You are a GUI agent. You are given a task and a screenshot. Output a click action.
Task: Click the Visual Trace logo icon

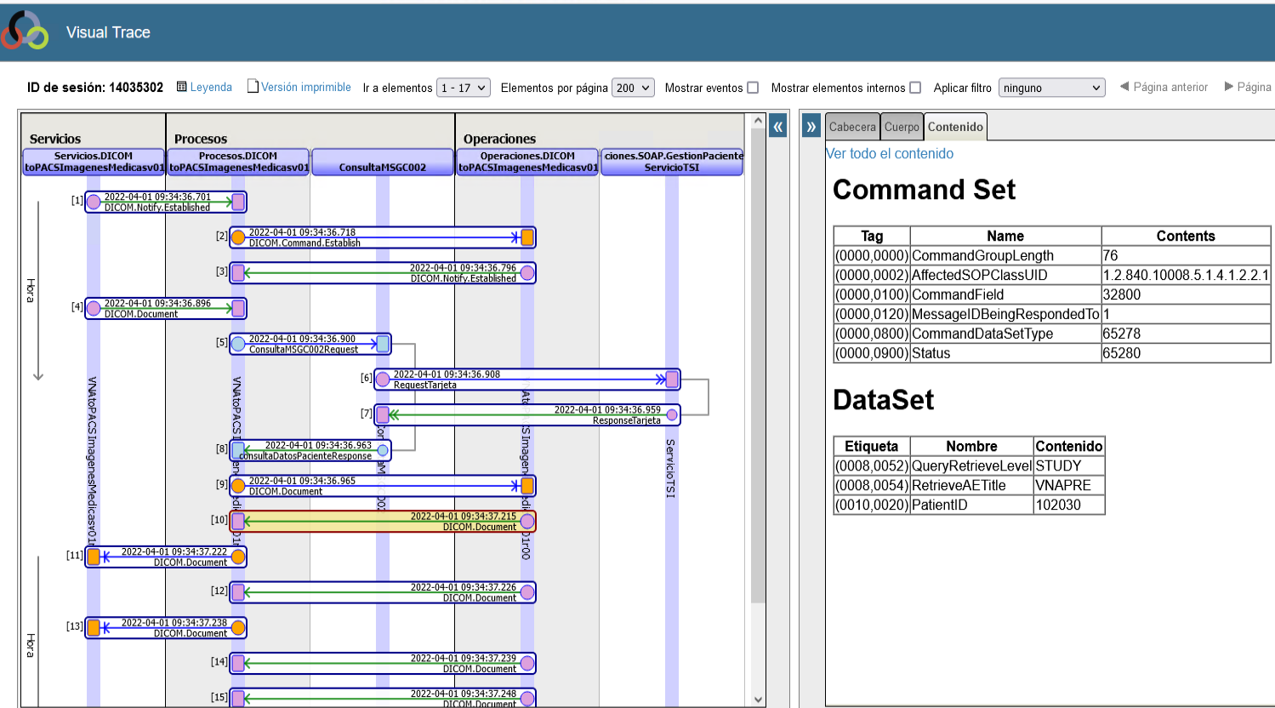point(25,31)
